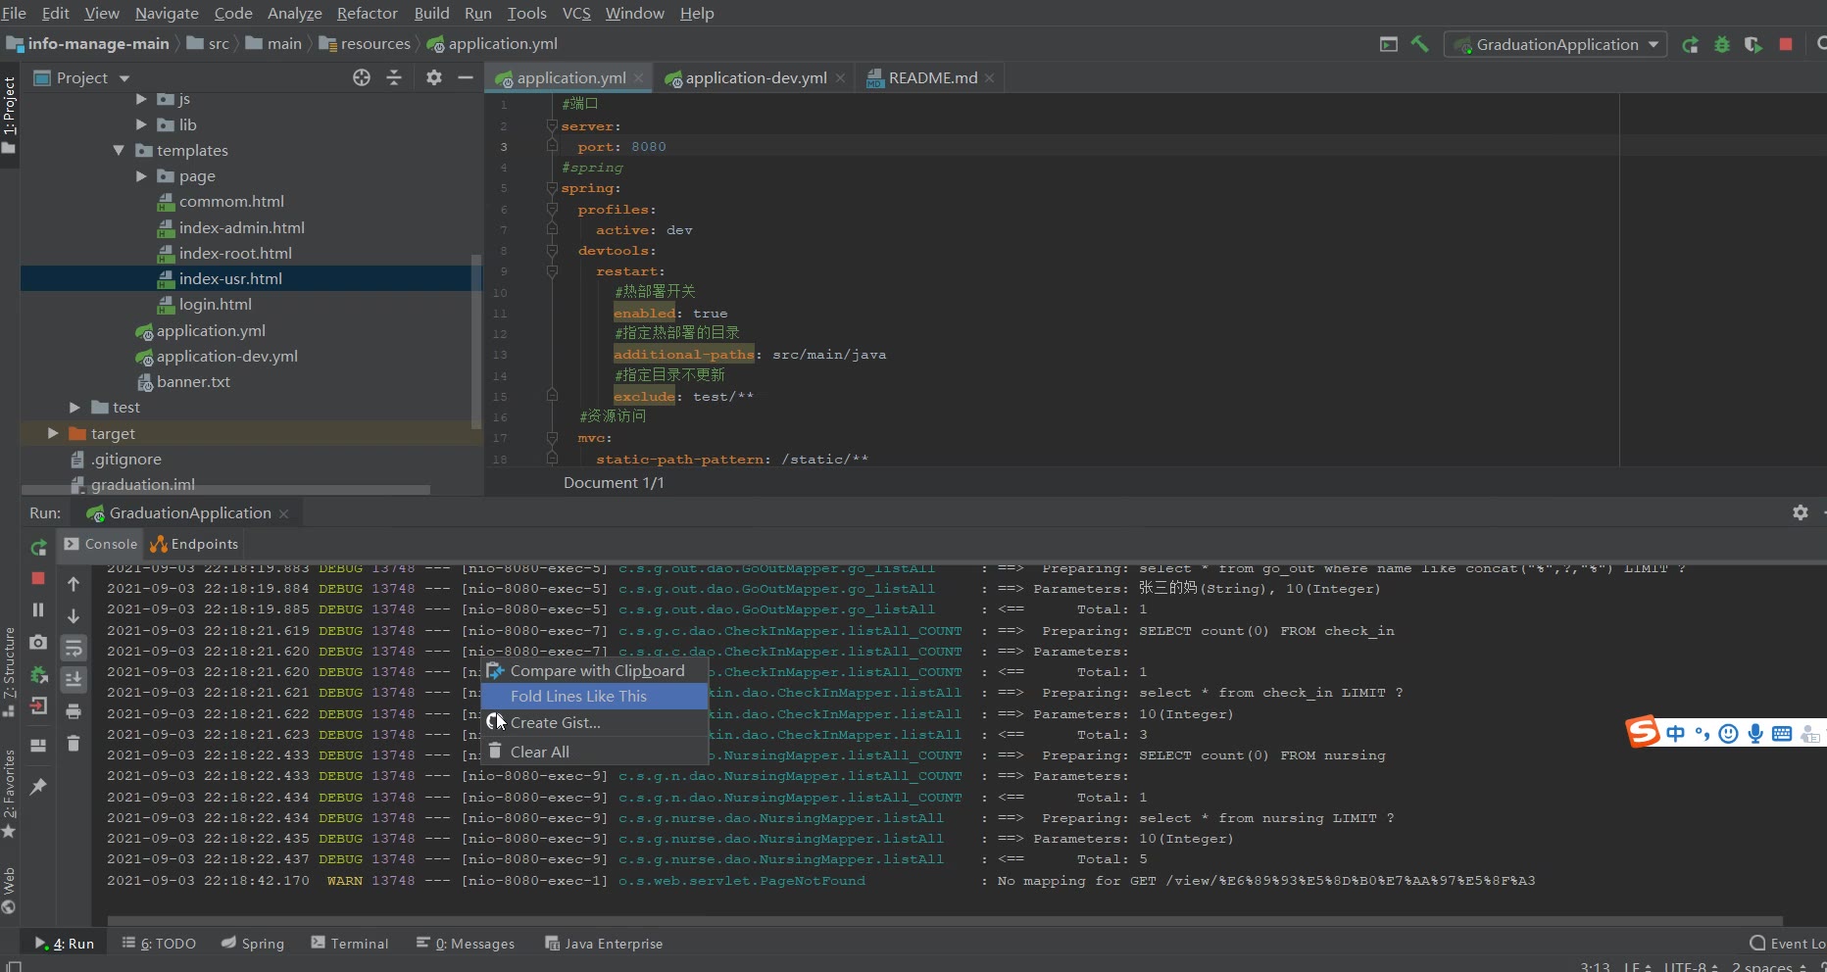The height and width of the screenshot is (972, 1827).
Task: Pause output in the Run panel
Action: [x=38, y=609]
